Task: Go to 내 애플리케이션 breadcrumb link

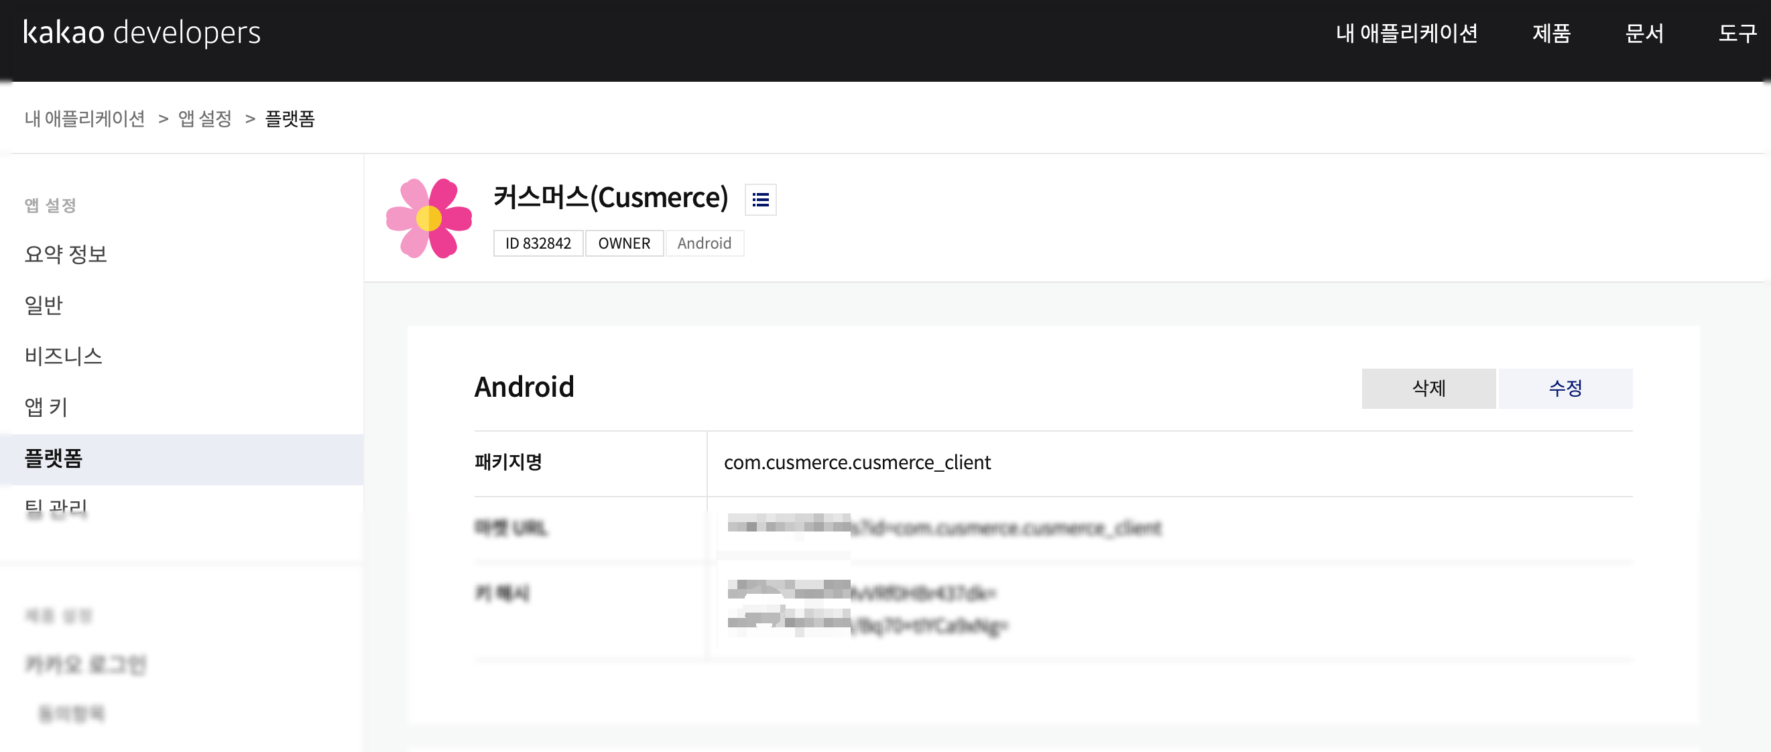Action: 84,118
